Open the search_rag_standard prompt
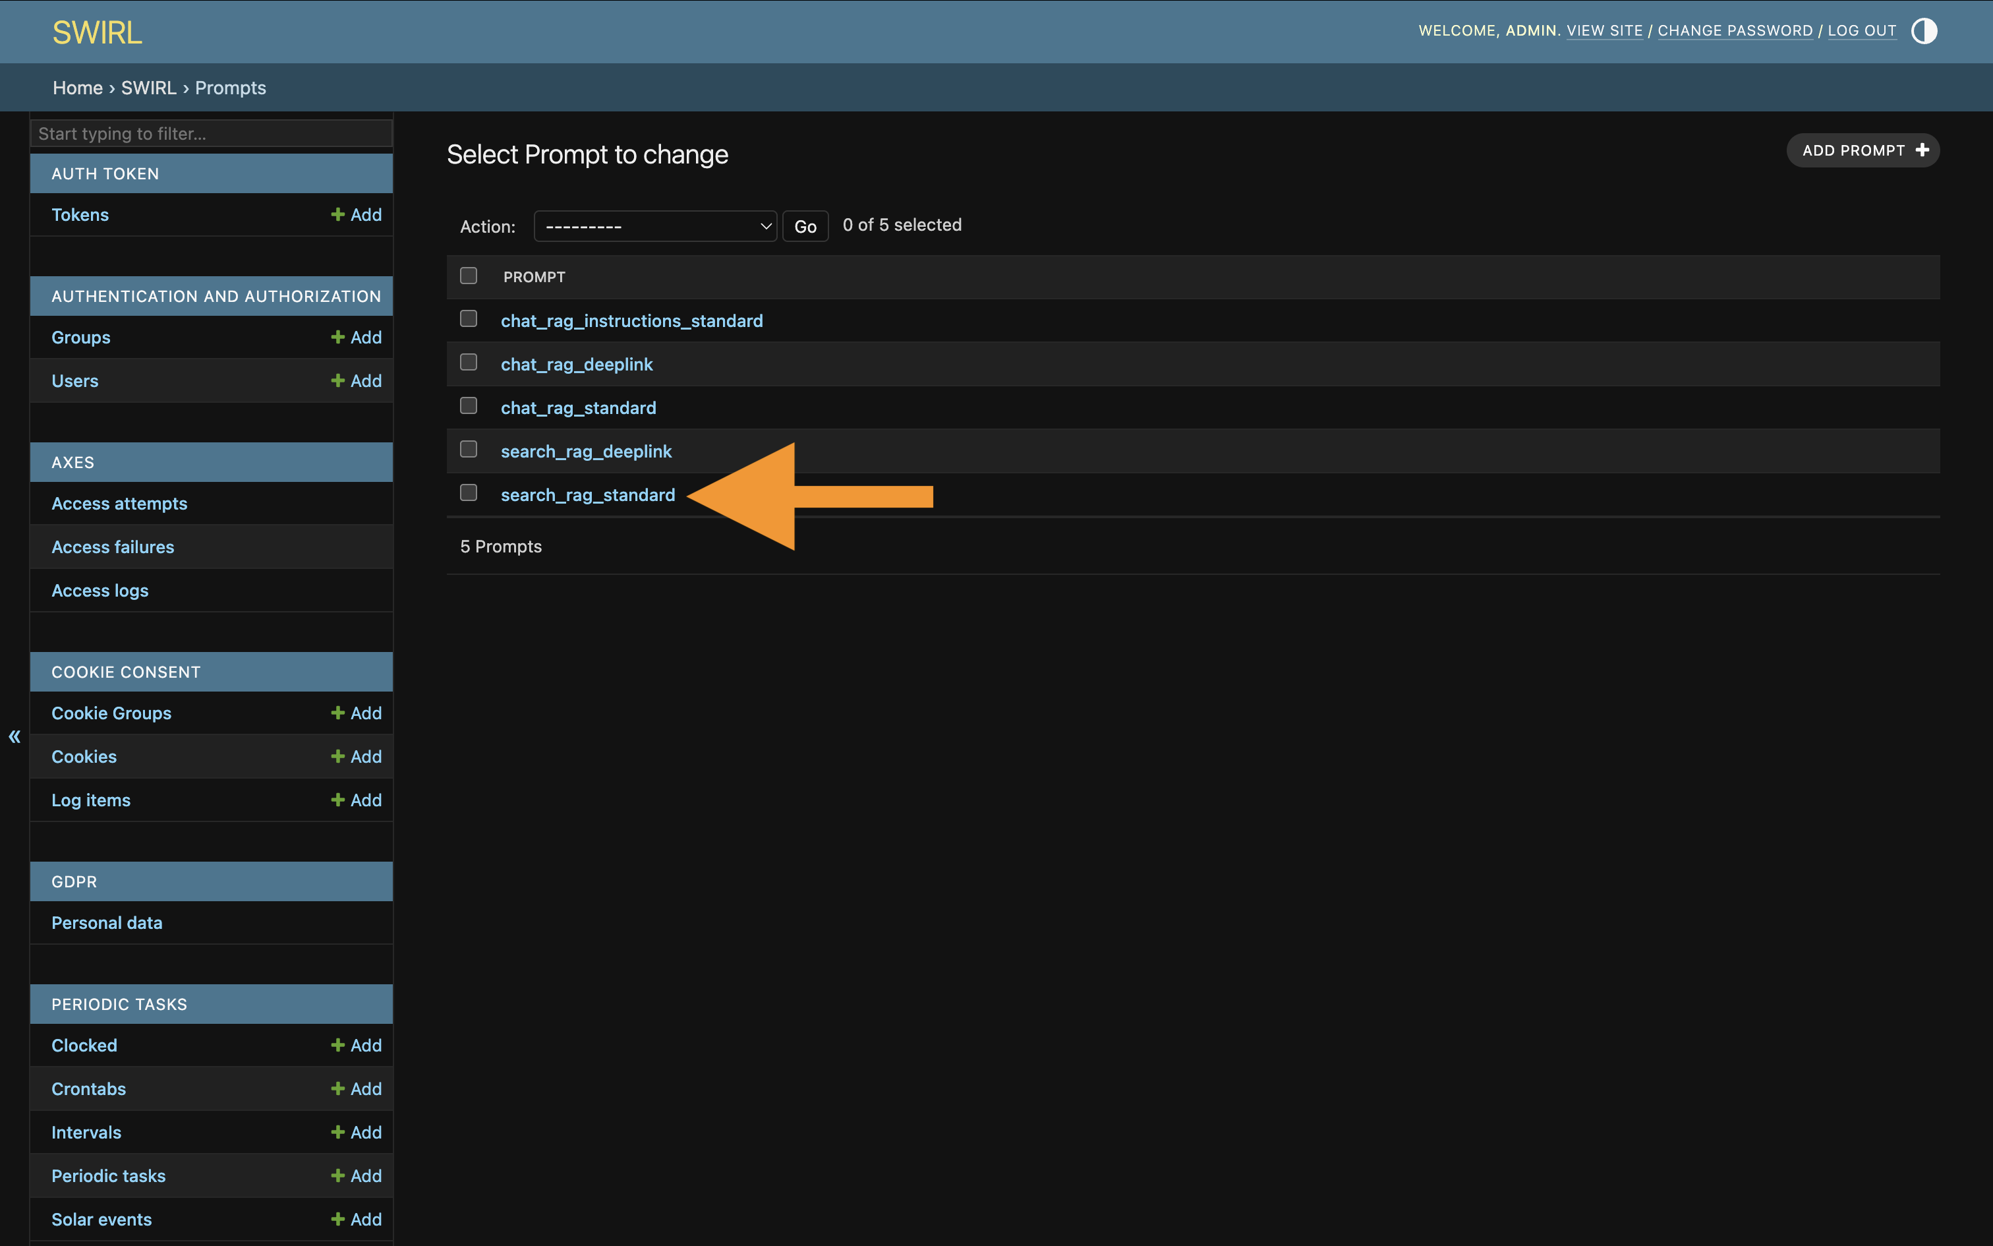1993x1246 pixels. pos(588,494)
